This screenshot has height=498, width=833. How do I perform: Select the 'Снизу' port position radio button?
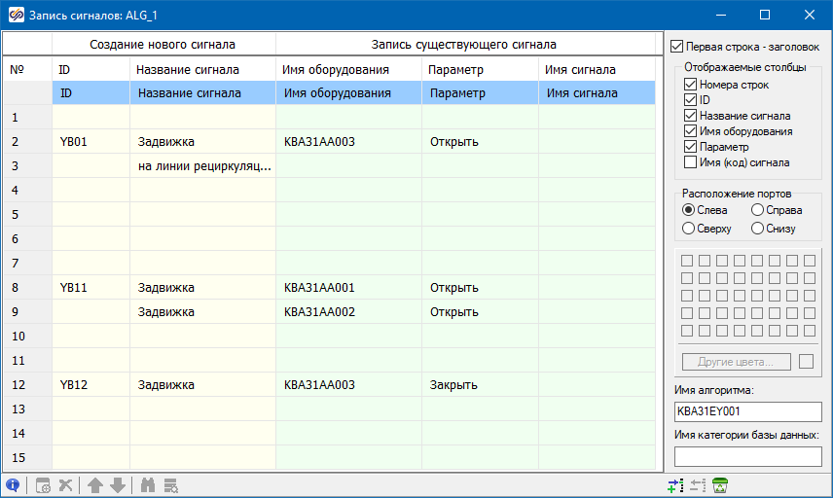(x=758, y=229)
